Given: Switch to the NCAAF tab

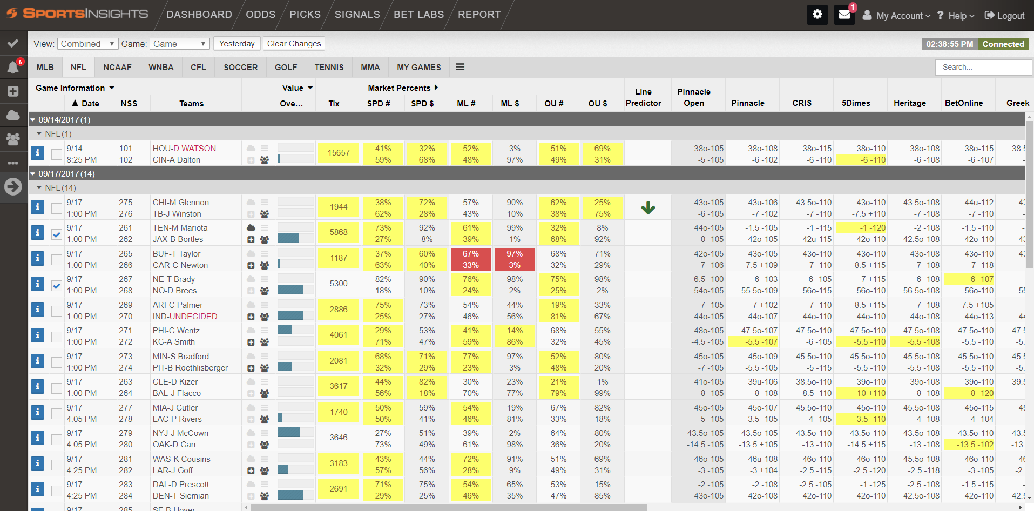Looking at the screenshot, I should (x=117, y=67).
